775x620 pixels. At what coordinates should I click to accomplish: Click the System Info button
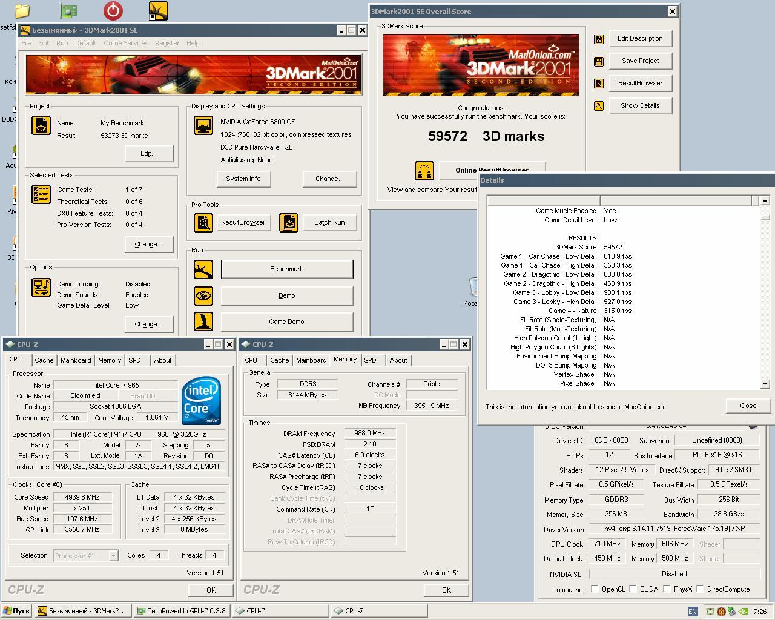click(243, 179)
